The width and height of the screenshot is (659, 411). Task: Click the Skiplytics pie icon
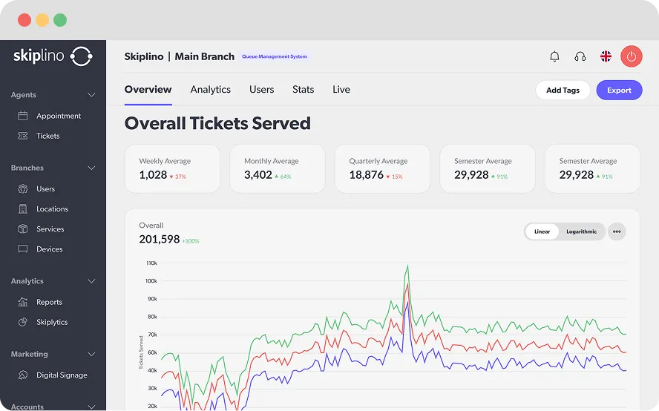23,322
